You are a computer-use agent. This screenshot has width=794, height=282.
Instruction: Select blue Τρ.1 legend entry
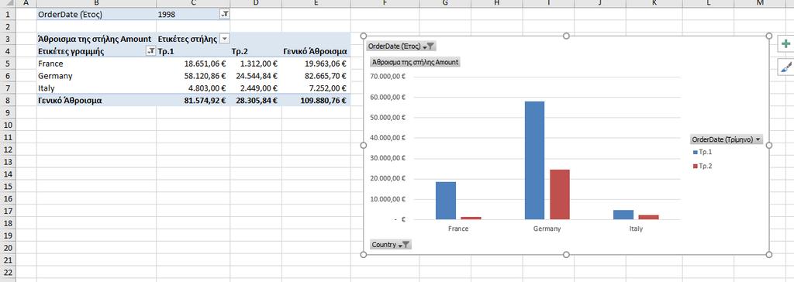click(x=703, y=152)
